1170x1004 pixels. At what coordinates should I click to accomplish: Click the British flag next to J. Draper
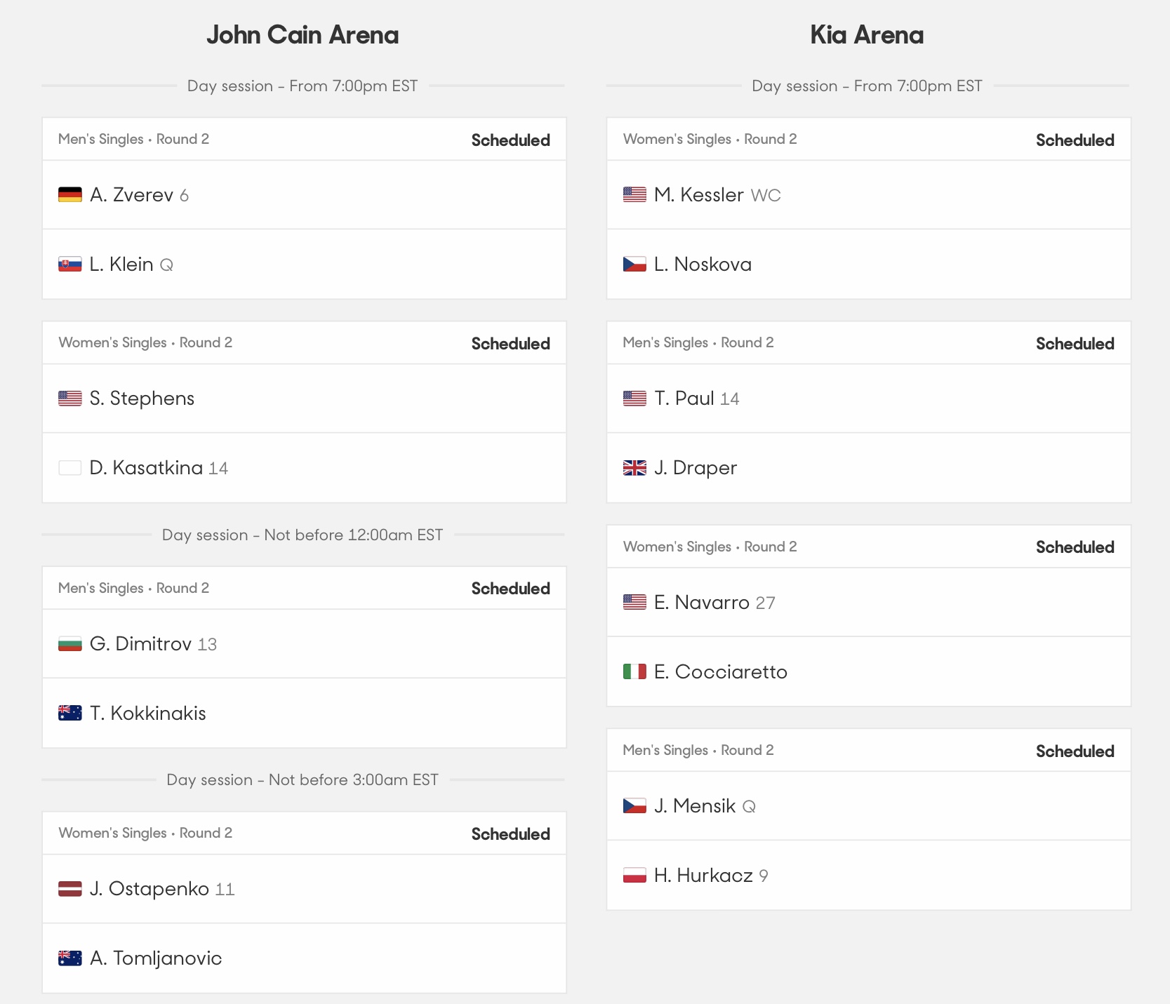634,468
